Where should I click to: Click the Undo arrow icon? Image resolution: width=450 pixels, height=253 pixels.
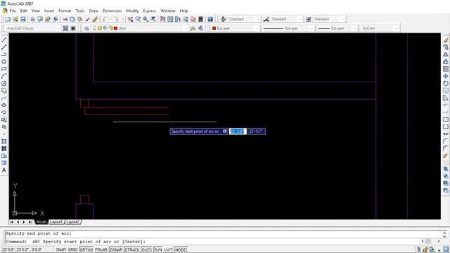(x=105, y=19)
